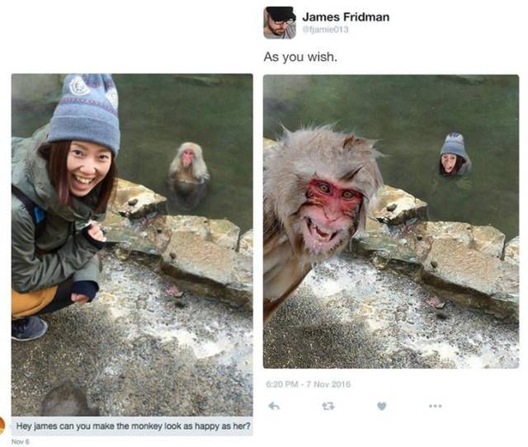Open James Fridman's profile avatar
The width and height of the screenshot is (528, 447).
pyautogui.click(x=280, y=23)
